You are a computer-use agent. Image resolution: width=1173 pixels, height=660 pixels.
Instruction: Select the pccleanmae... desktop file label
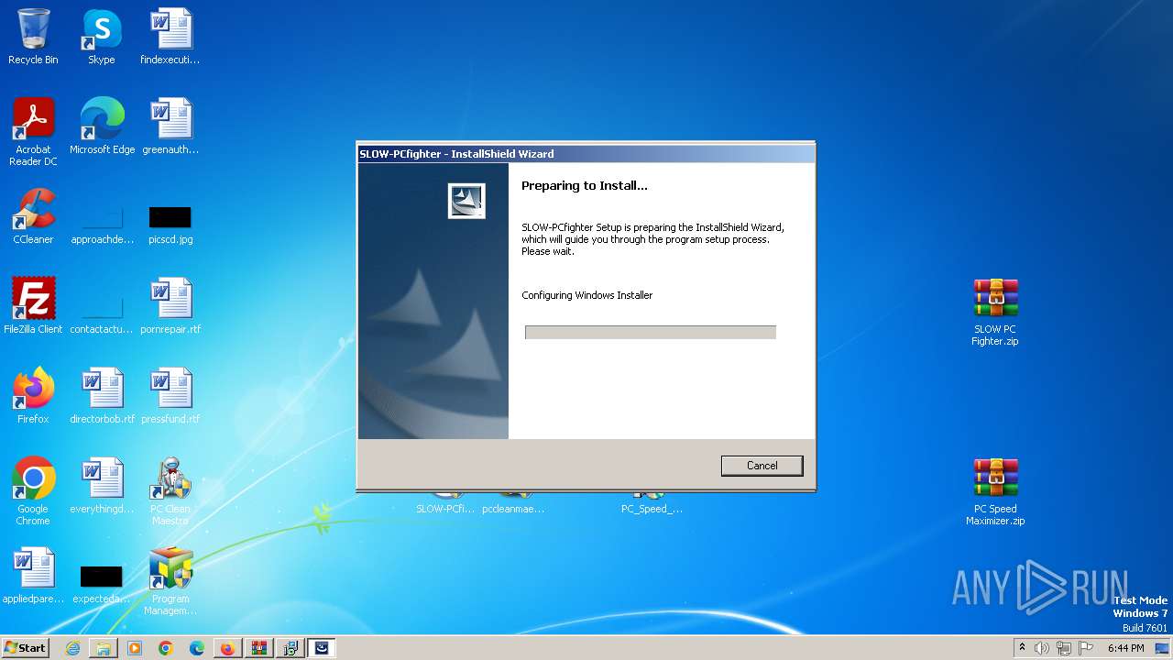(513, 509)
